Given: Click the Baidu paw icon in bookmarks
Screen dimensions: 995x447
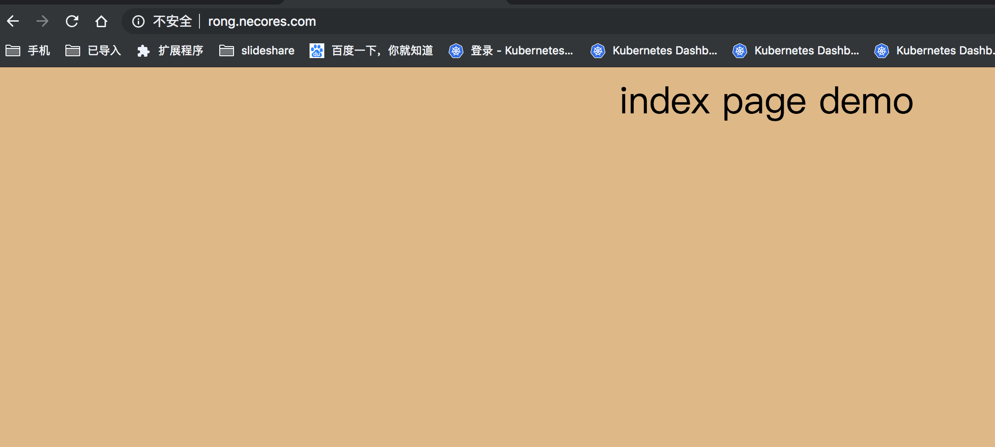Looking at the screenshot, I should pyautogui.click(x=317, y=51).
